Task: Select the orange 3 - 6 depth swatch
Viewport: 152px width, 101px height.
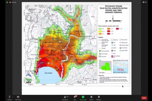Action: coord(100,34)
